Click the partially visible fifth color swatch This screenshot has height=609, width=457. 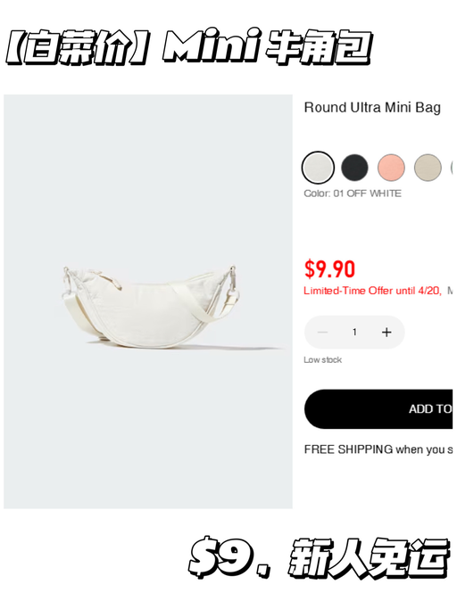[453, 168]
